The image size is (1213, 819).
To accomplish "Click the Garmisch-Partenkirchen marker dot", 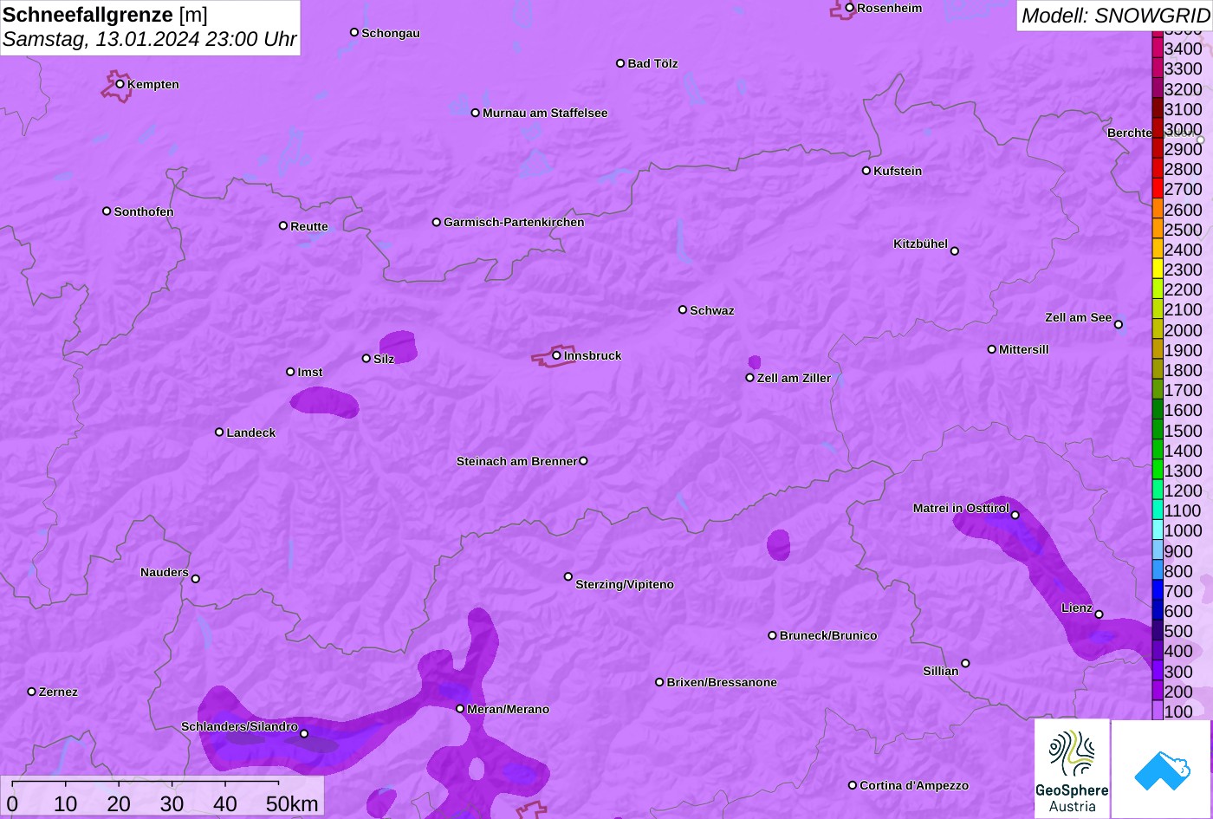I will [437, 222].
